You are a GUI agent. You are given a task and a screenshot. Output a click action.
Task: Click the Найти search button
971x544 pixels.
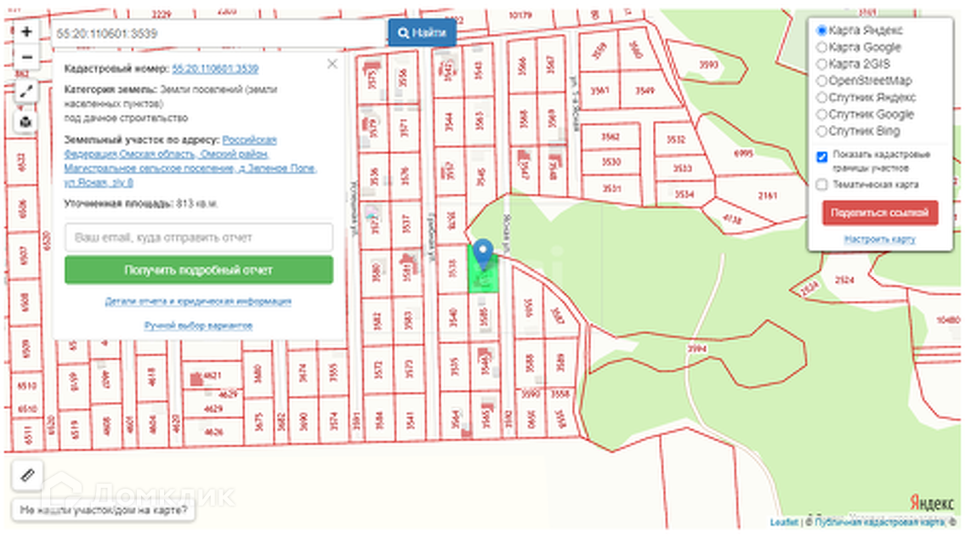423,33
